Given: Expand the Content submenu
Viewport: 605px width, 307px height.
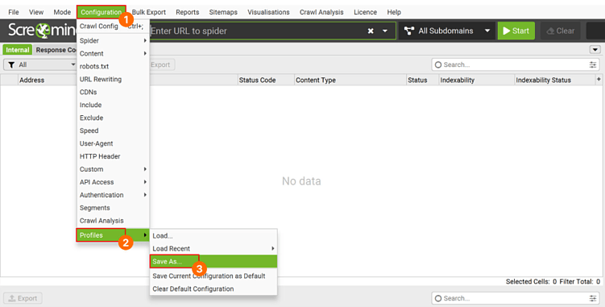Looking at the screenshot, I should 113,53.
